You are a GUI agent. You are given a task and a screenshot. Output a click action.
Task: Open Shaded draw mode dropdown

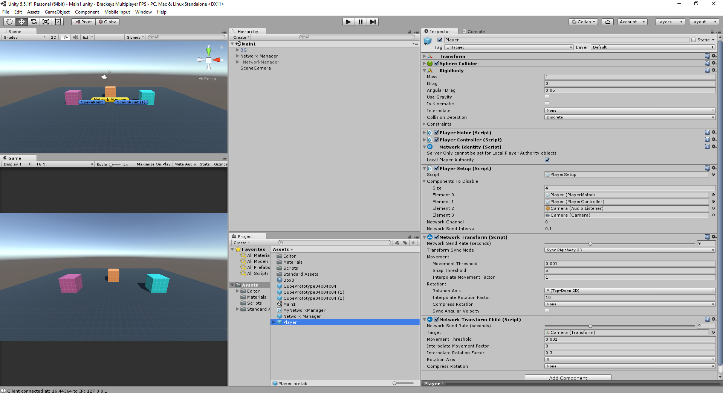[x=24, y=37]
